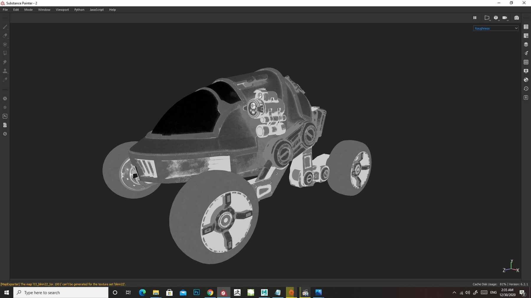
Task: Open the Viewport menu
Action: tap(62, 10)
